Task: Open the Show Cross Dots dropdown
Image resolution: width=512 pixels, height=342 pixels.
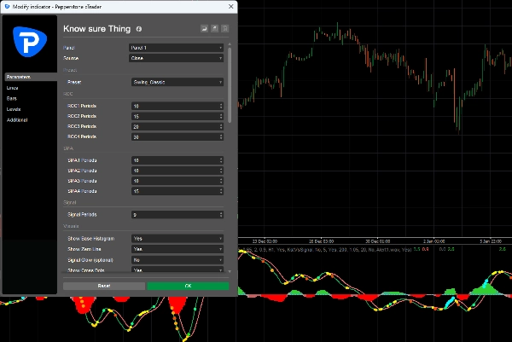Action: click(177, 270)
